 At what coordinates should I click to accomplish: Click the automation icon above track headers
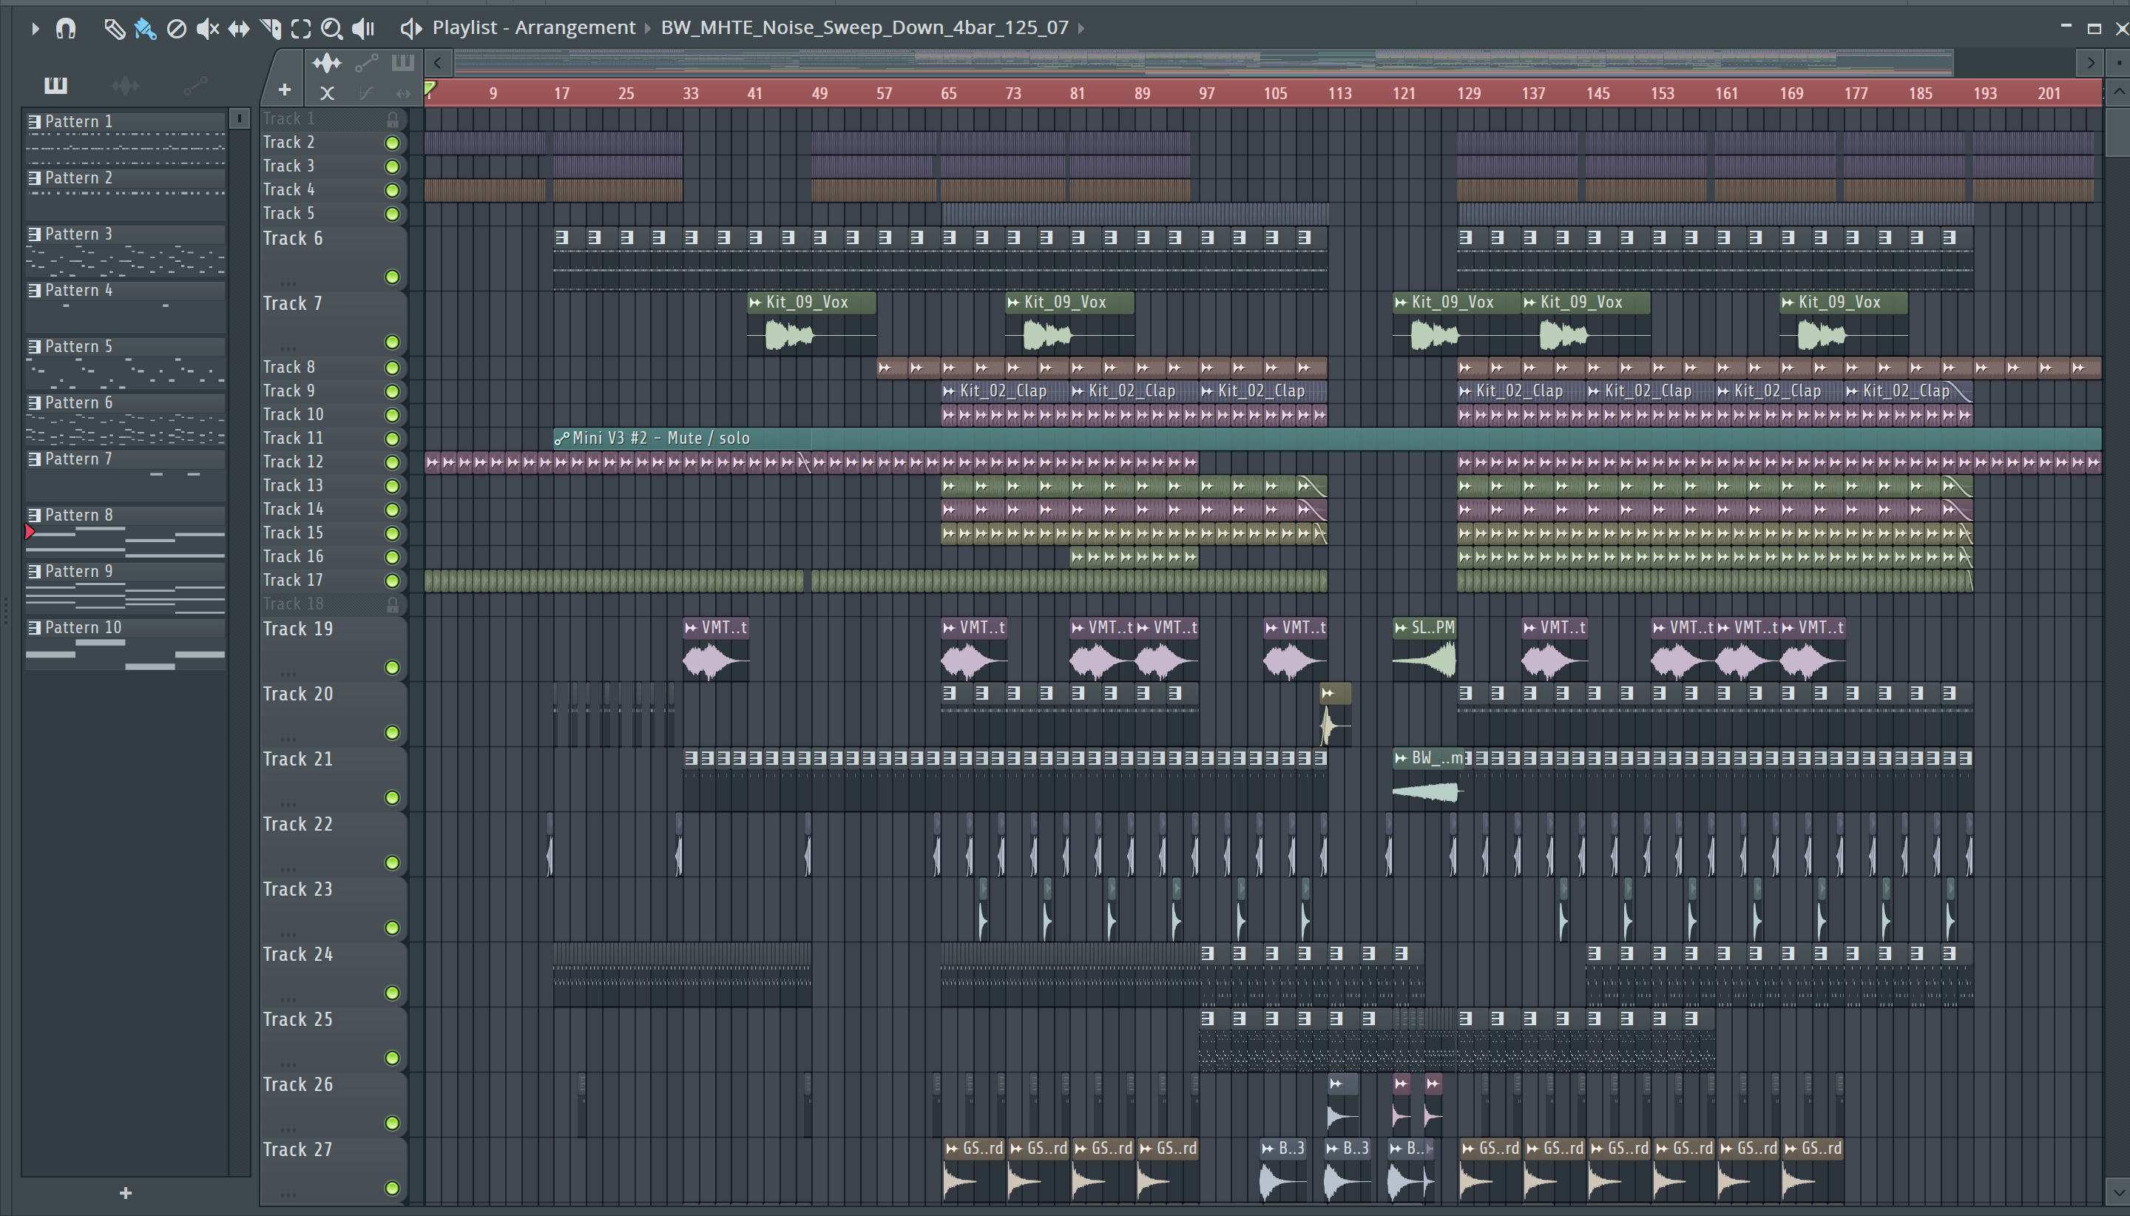[367, 63]
